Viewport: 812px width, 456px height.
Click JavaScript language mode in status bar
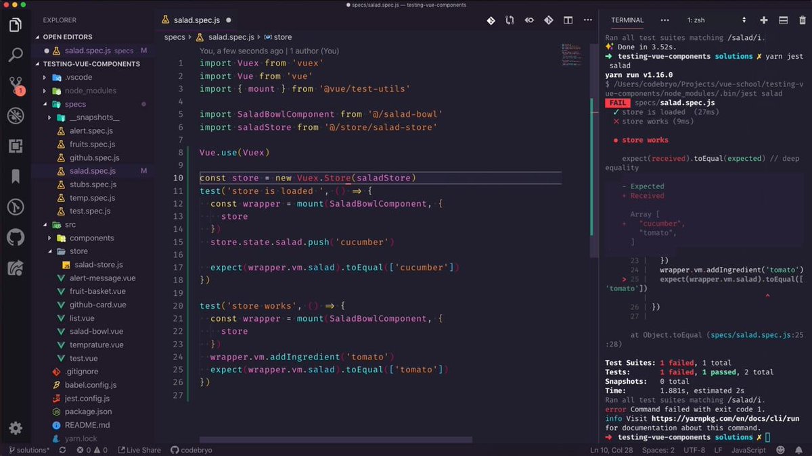tap(749, 450)
